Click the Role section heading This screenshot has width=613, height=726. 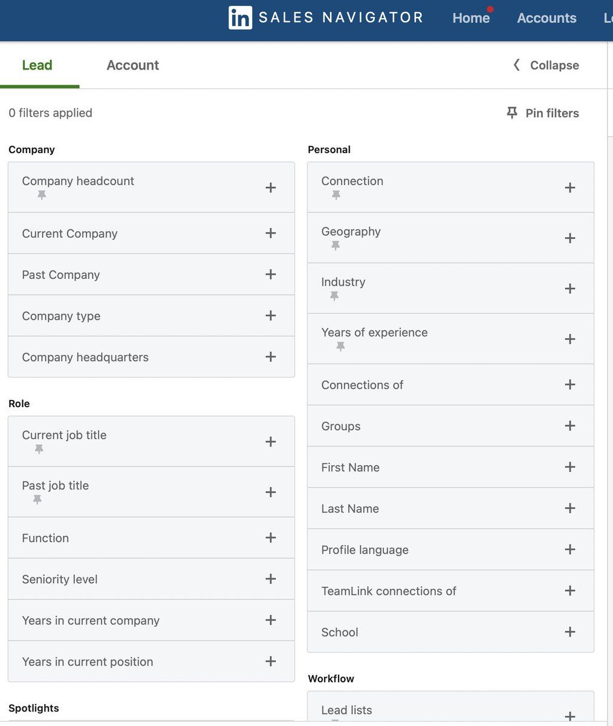pos(19,404)
